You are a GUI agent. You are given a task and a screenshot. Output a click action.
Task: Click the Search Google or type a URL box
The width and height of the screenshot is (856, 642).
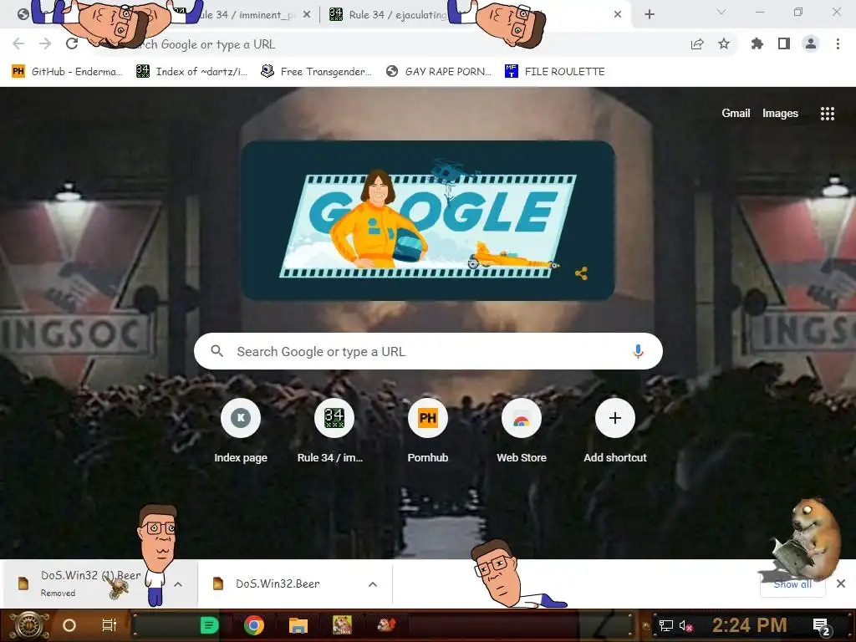428,351
